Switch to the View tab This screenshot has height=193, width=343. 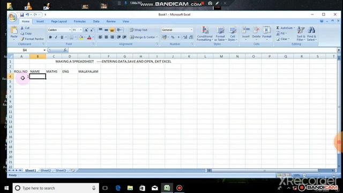[125, 21]
